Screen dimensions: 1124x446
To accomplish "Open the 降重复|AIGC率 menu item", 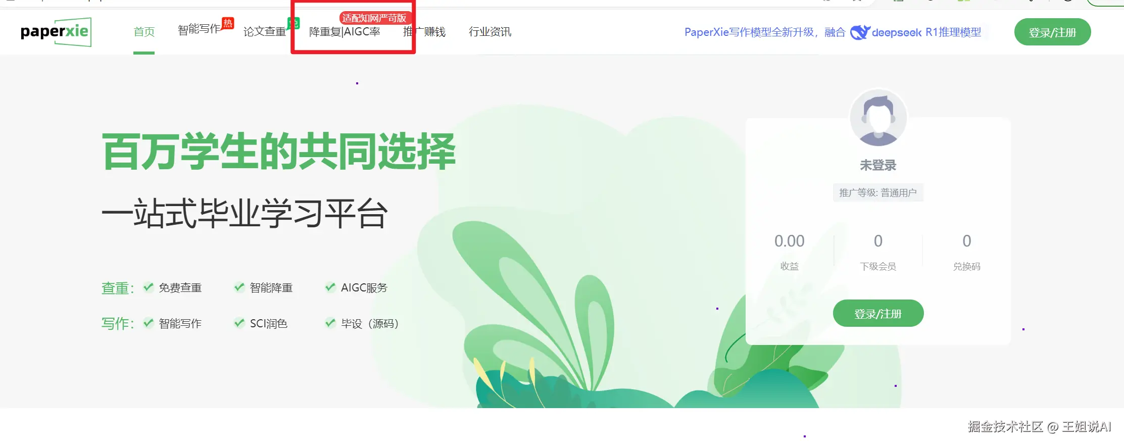I will point(345,32).
